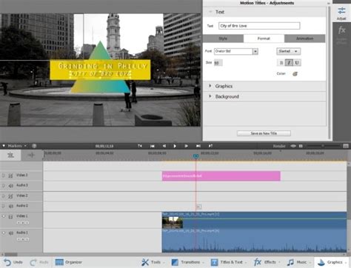Screen dimensions: 351x268
Task: Click the timeline snap tool icon next to it
Action: pos(31,155)
